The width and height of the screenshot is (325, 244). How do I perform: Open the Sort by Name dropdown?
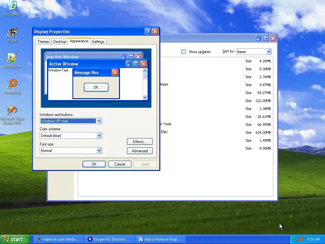coord(254,52)
